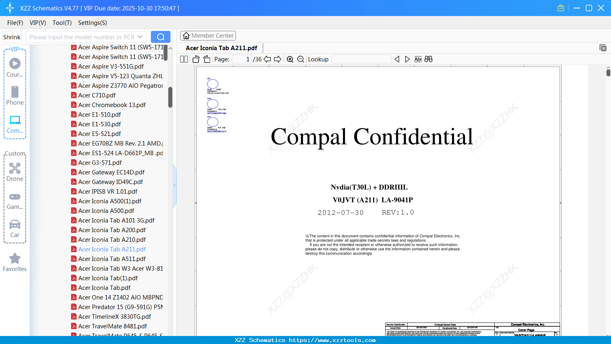Viewport: 611px width, 344px height.
Task: Go to the previous page arrow
Action: pyautogui.click(x=267, y=59)
